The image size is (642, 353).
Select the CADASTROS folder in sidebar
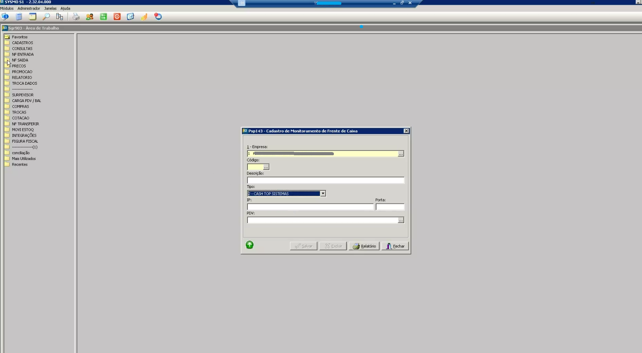tap(22, 43)
